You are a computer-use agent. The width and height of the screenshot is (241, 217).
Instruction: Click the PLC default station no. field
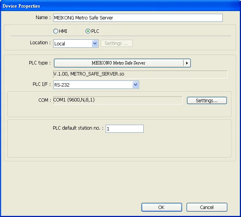point(125,129)
